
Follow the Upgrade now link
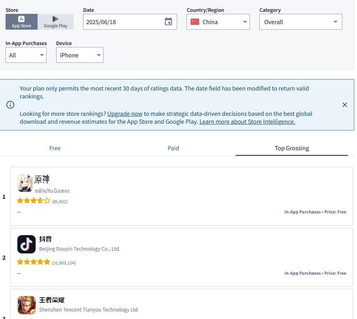pyautogui.click(x=125, y=113)
